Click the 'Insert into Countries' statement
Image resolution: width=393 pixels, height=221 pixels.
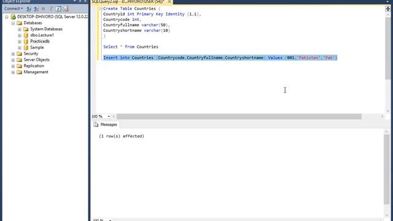[x=220, y=58]
